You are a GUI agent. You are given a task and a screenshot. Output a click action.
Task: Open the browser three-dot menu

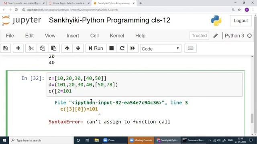click(x=253, y=10)
